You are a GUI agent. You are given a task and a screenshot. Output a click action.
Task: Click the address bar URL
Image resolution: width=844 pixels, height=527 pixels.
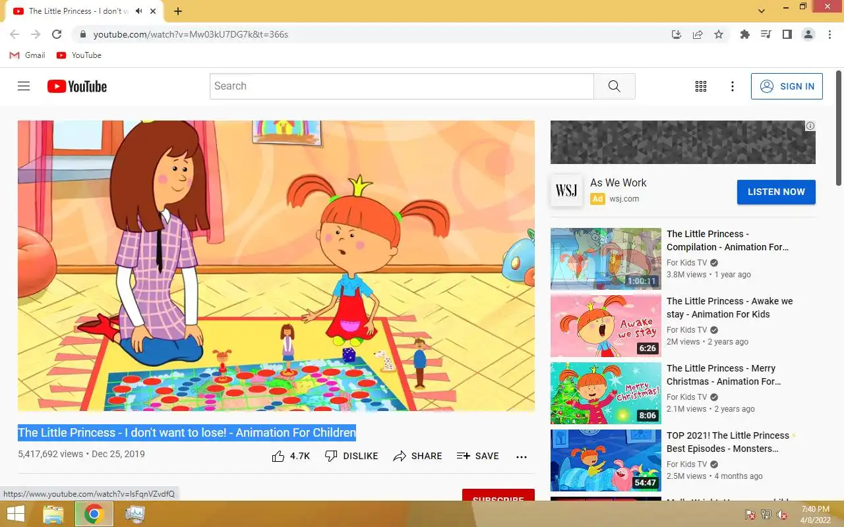(191, 34)
